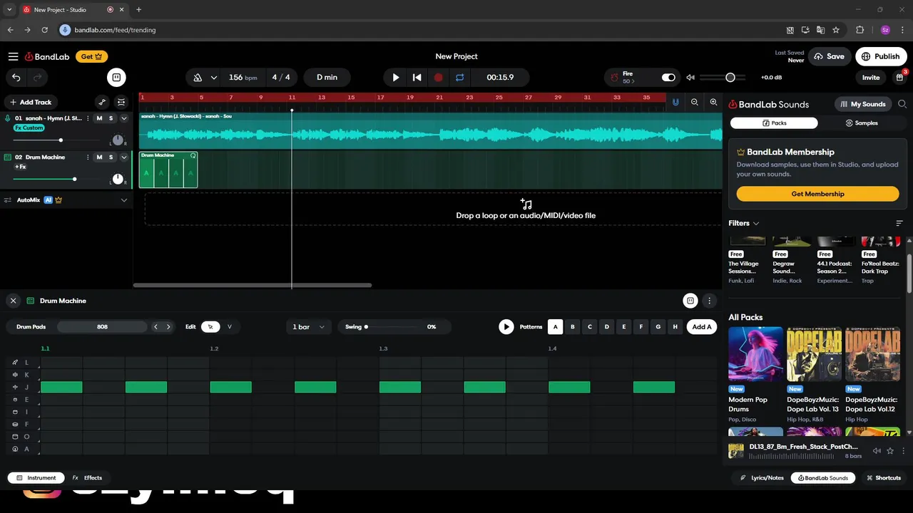Search BandLab Sounds

coord(902,104)
